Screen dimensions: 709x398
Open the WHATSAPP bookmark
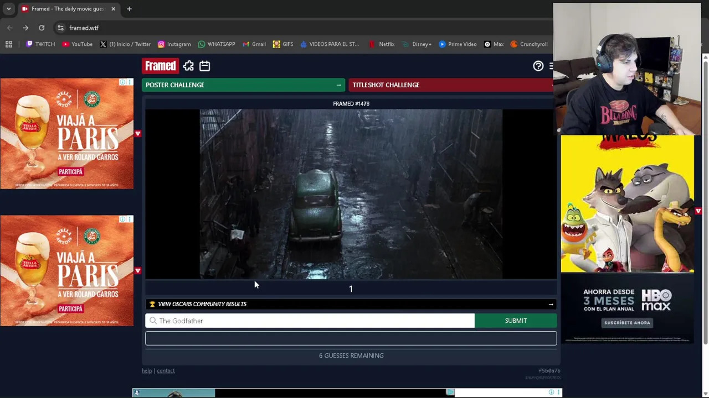point(216,44)
